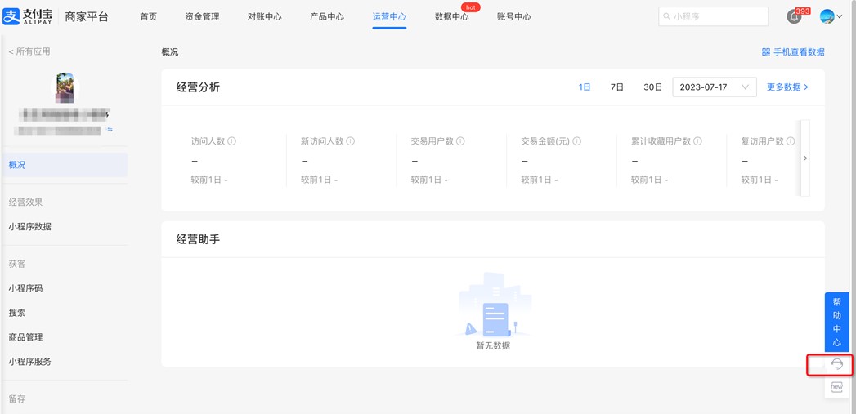Open the notification bell with 393 badge

coord(794,17)
